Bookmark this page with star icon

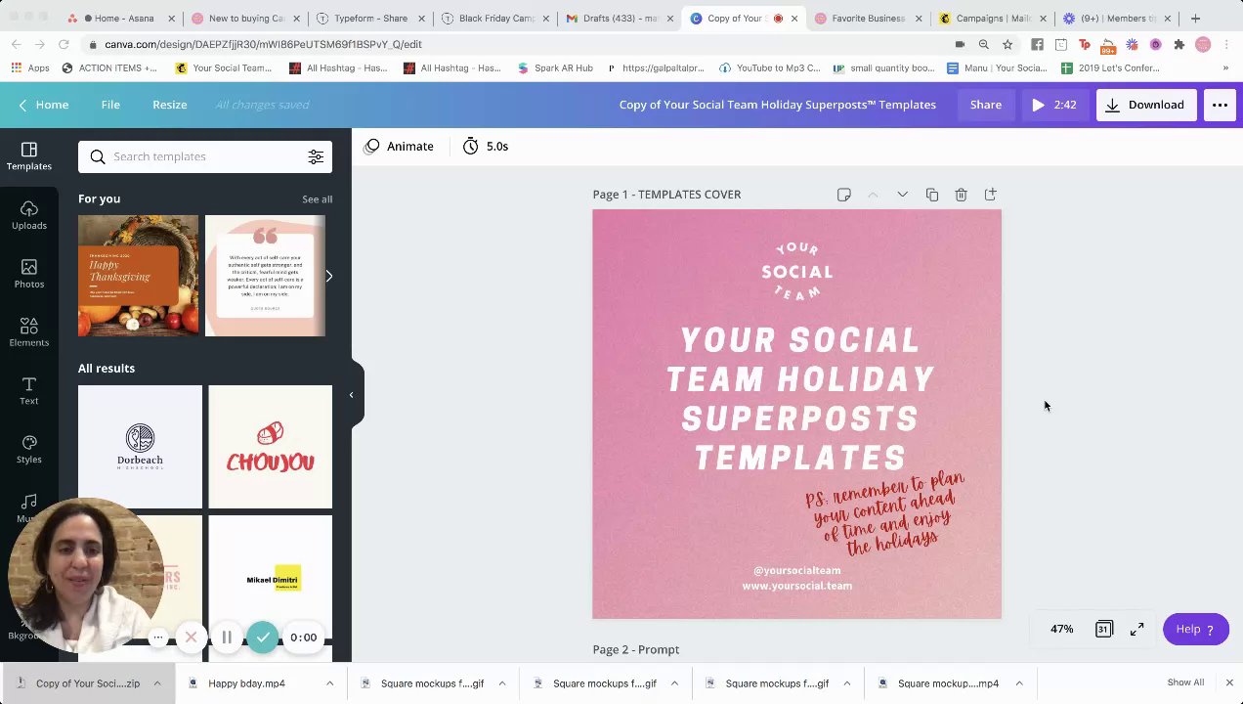[x=1007, y=44]
